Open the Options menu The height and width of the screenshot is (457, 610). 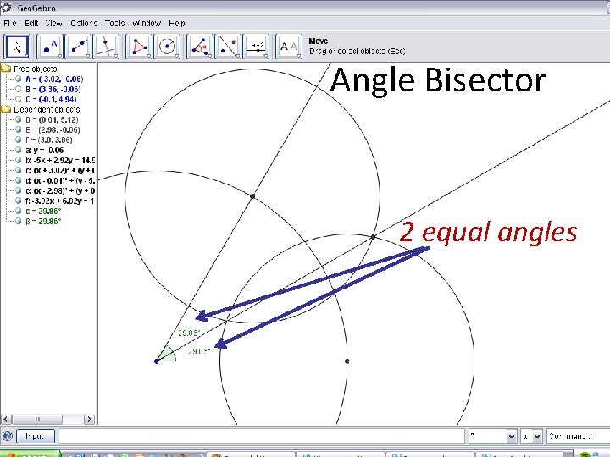point(84,24)
